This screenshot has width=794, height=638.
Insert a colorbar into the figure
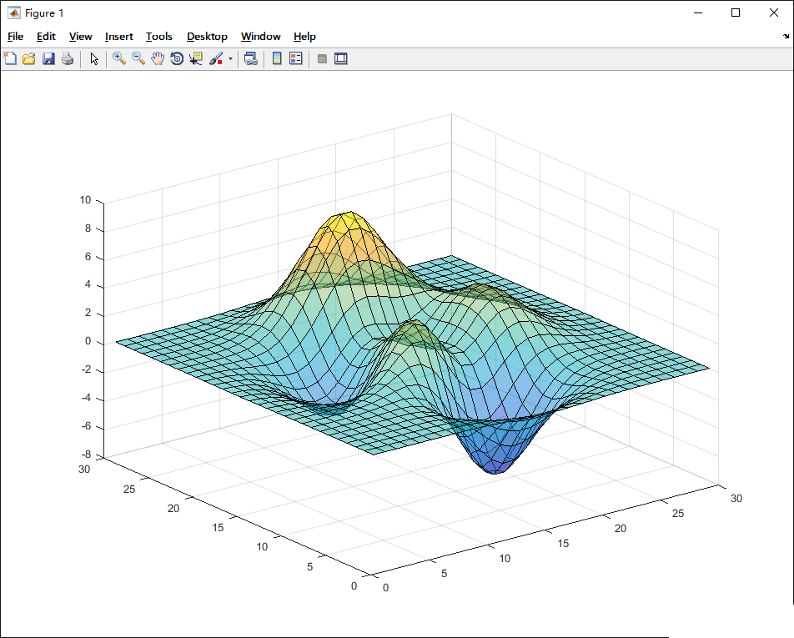tap(276, 58)
